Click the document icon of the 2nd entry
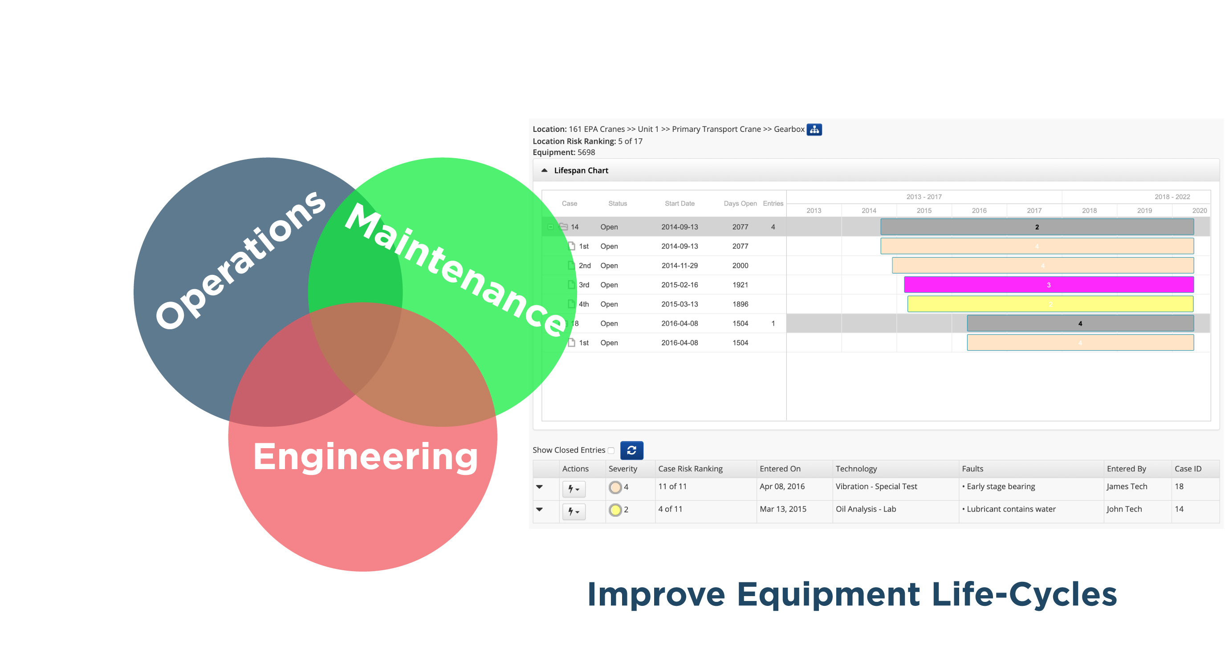Image resolution: width=1225 pixels, height=650 pixels. click(x=572, y=266)
